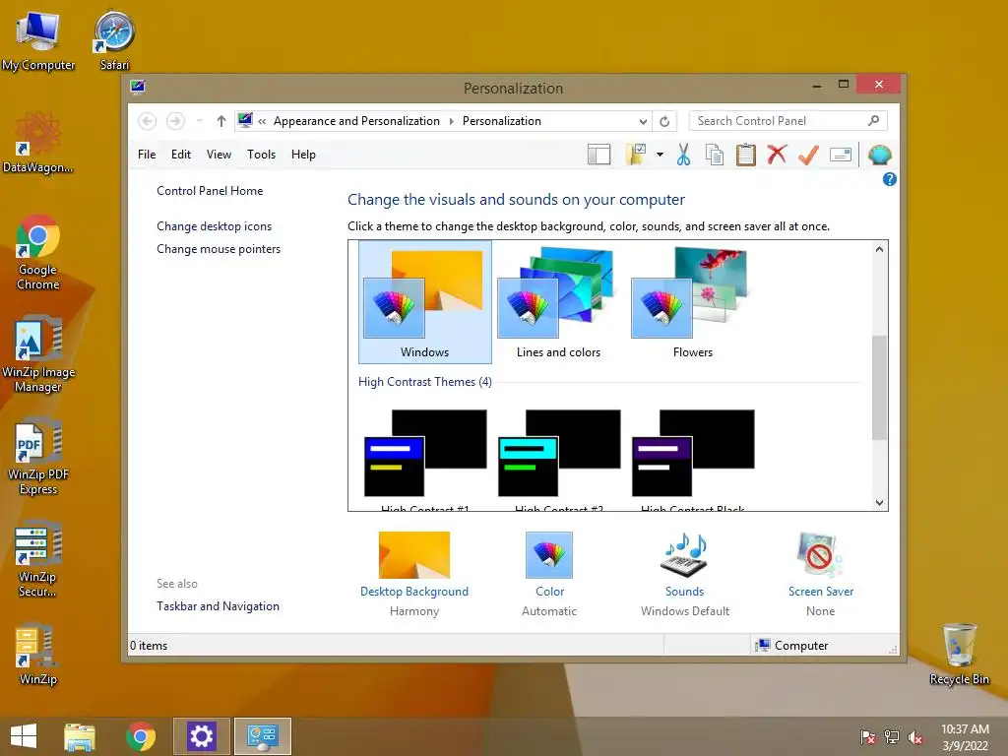Image resolution: width=1008 pixels, height=756 pixels.
Task: Click the taskbar clock showing 10:37 AM
Action: click(965, 737)
